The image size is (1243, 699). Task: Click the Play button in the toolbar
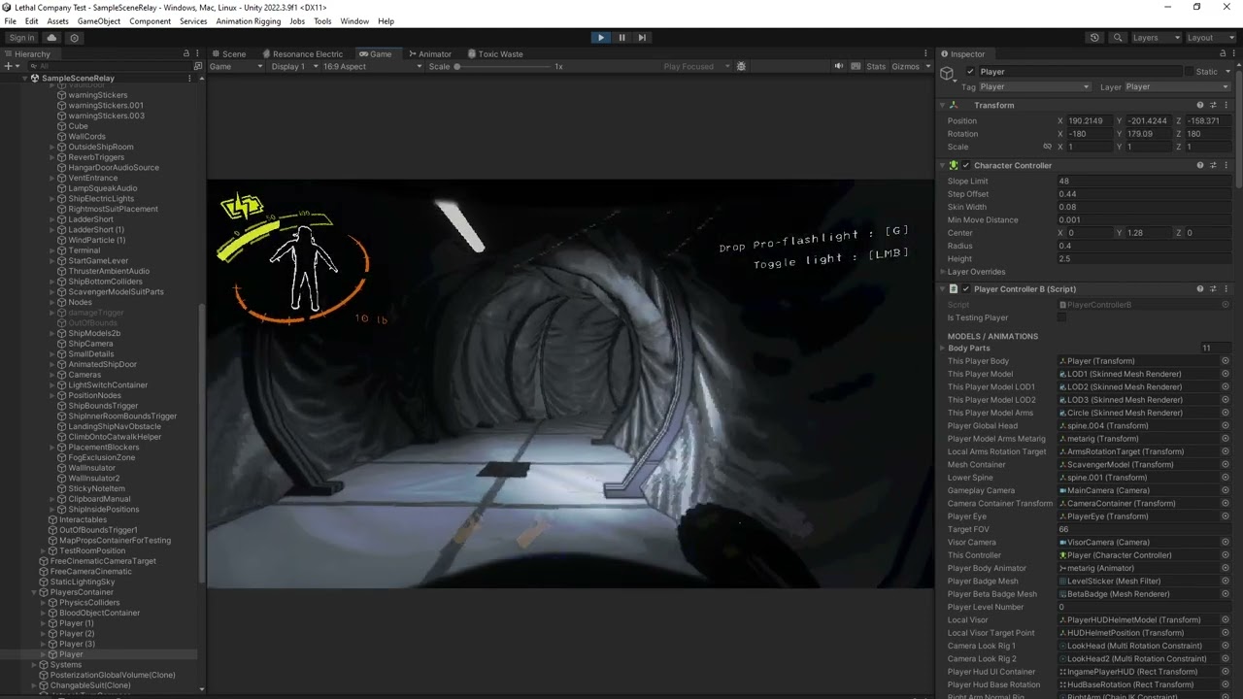point(601,38)
